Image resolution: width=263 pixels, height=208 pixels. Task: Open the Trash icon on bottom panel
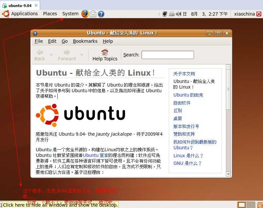click(x=260, y=205)
